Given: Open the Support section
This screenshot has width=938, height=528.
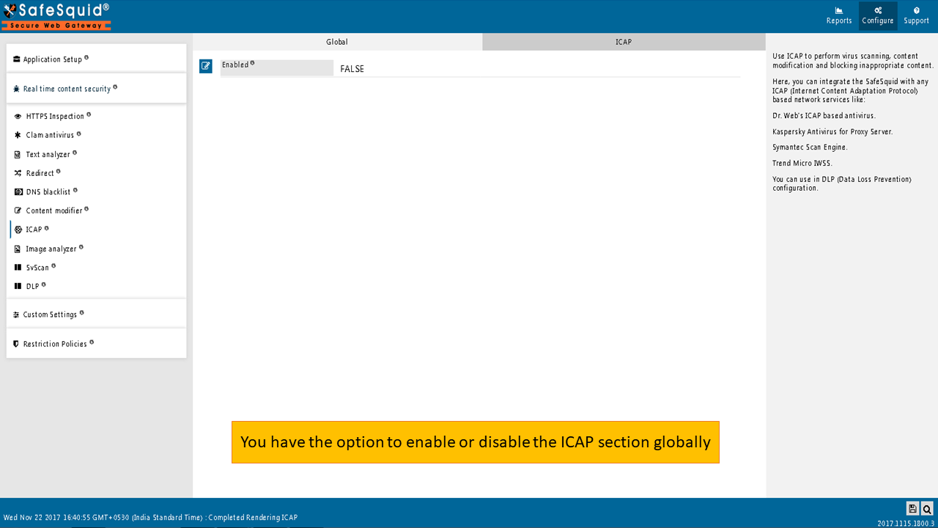Looking at the screenshot, I should [x=916, y=15].
